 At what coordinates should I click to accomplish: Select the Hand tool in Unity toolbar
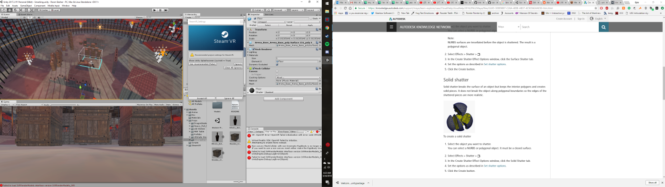4,10
